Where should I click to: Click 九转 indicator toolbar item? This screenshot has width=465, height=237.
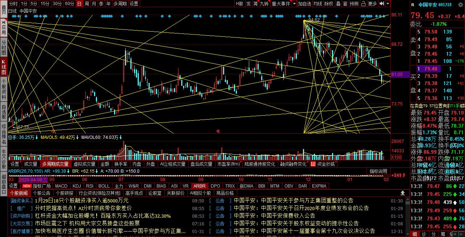point(264,4)
